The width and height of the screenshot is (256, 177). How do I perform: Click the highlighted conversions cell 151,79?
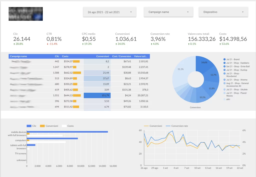click(x=97, y=95)
